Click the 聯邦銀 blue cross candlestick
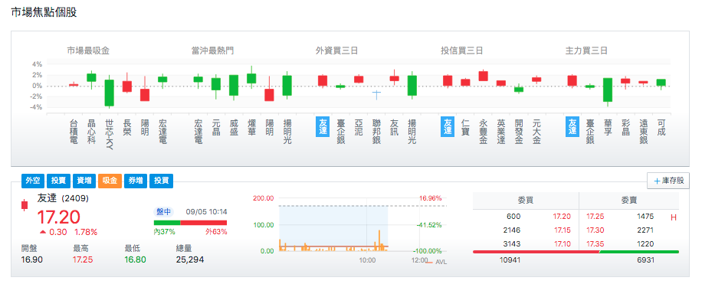702x284 pixels. click(x=377, y=94)
